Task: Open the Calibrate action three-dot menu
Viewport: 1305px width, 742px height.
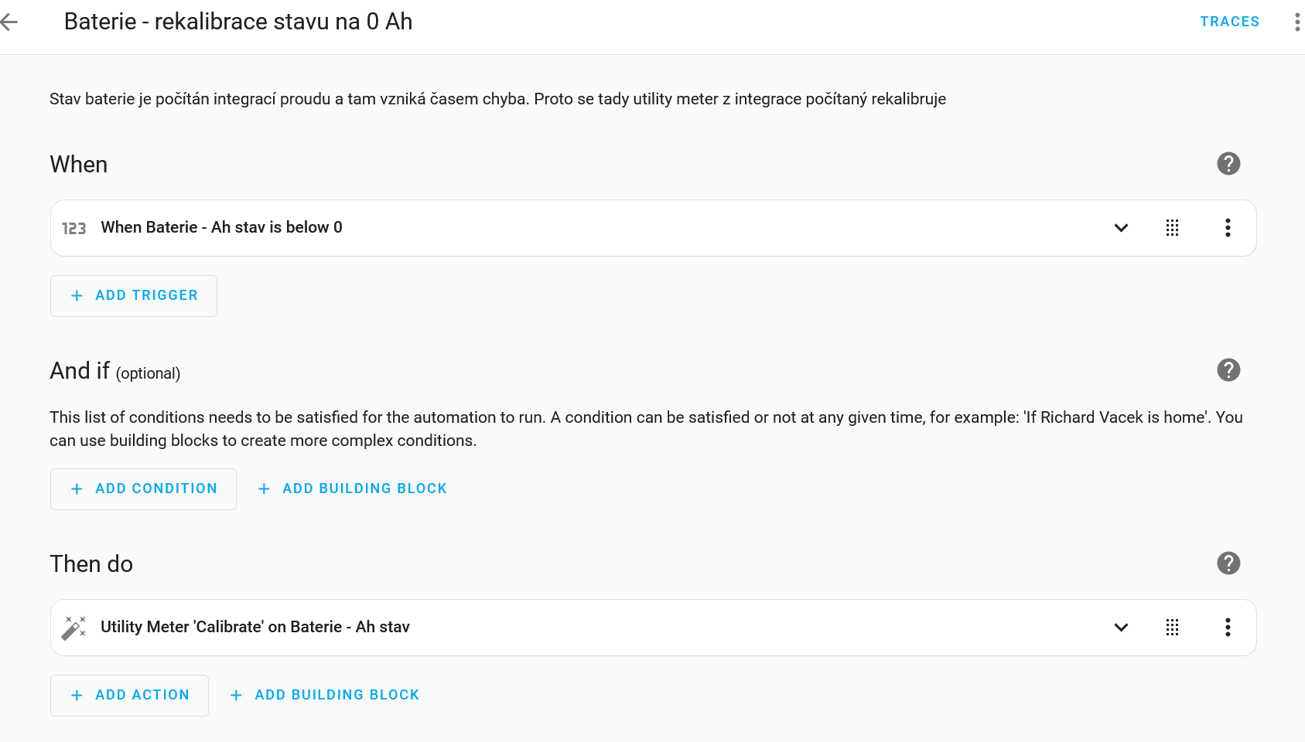Action: point(1228,628)
